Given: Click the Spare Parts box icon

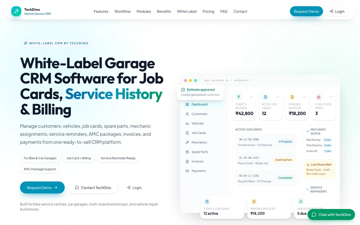Looking at the screenshot, I should coord(187,152).
